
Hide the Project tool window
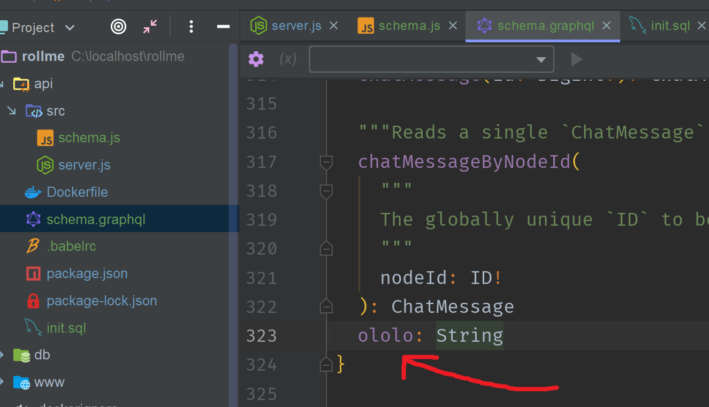point(223,26)
